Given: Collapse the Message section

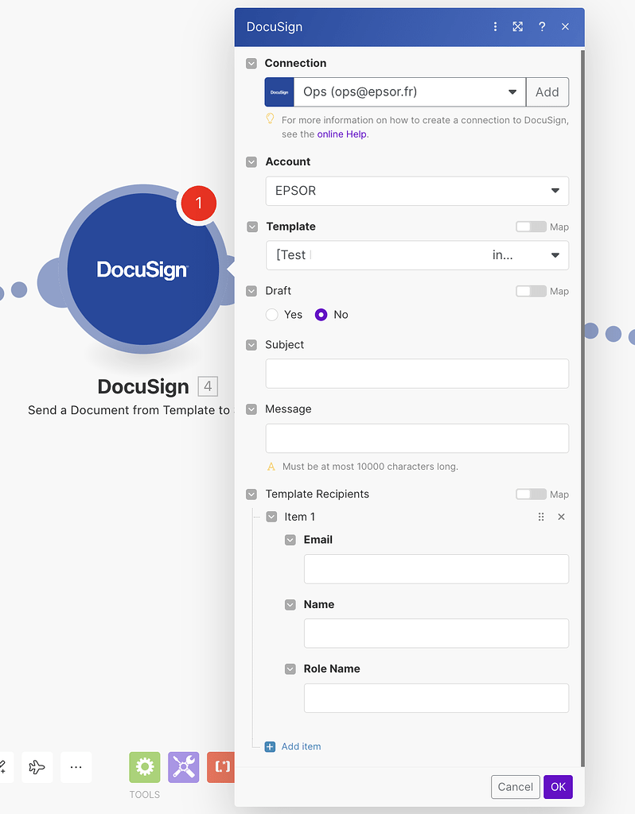Looking at the screenshot, I should pyautogui.click(x=251, y=409).
